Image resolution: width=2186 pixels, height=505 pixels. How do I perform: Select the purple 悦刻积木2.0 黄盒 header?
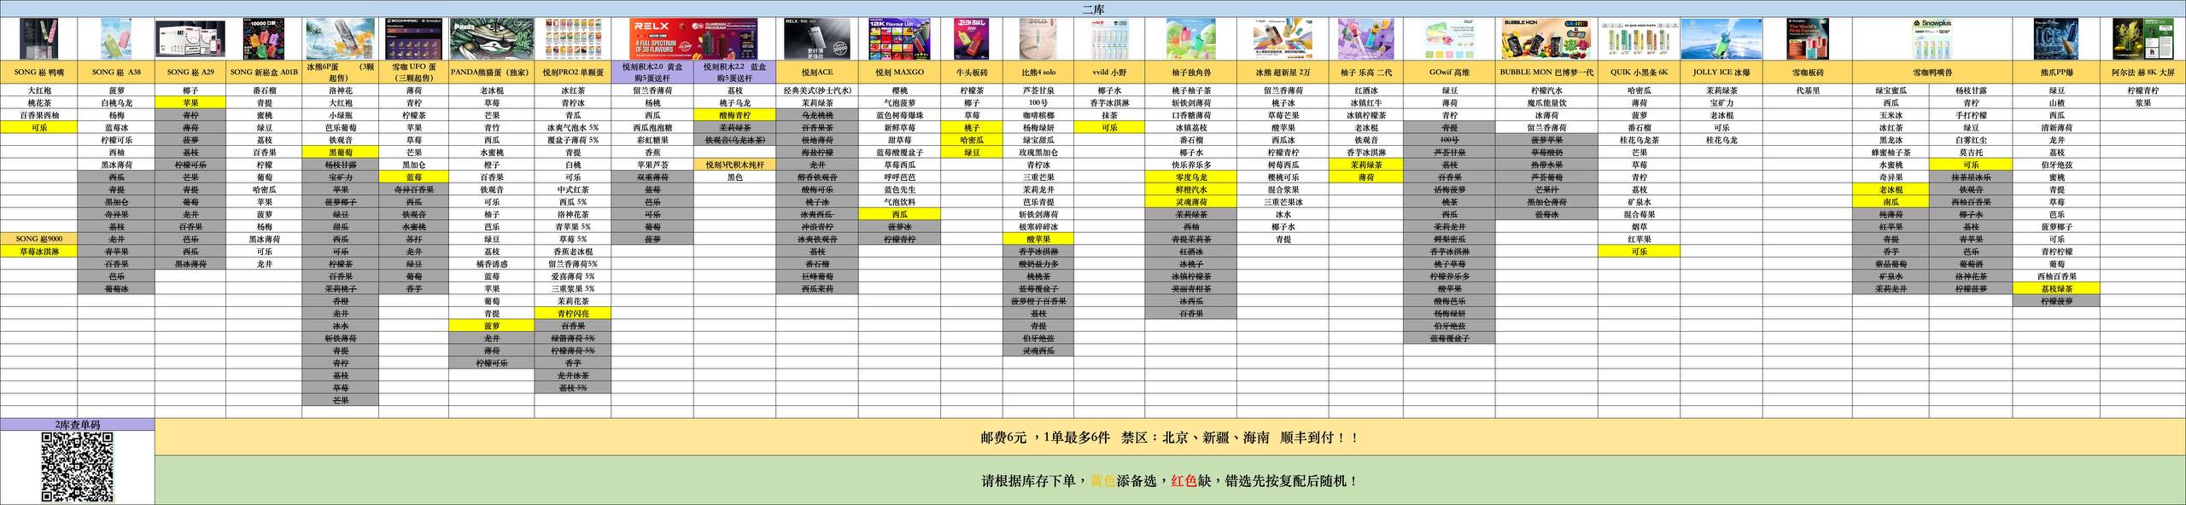tap(652, 73)
